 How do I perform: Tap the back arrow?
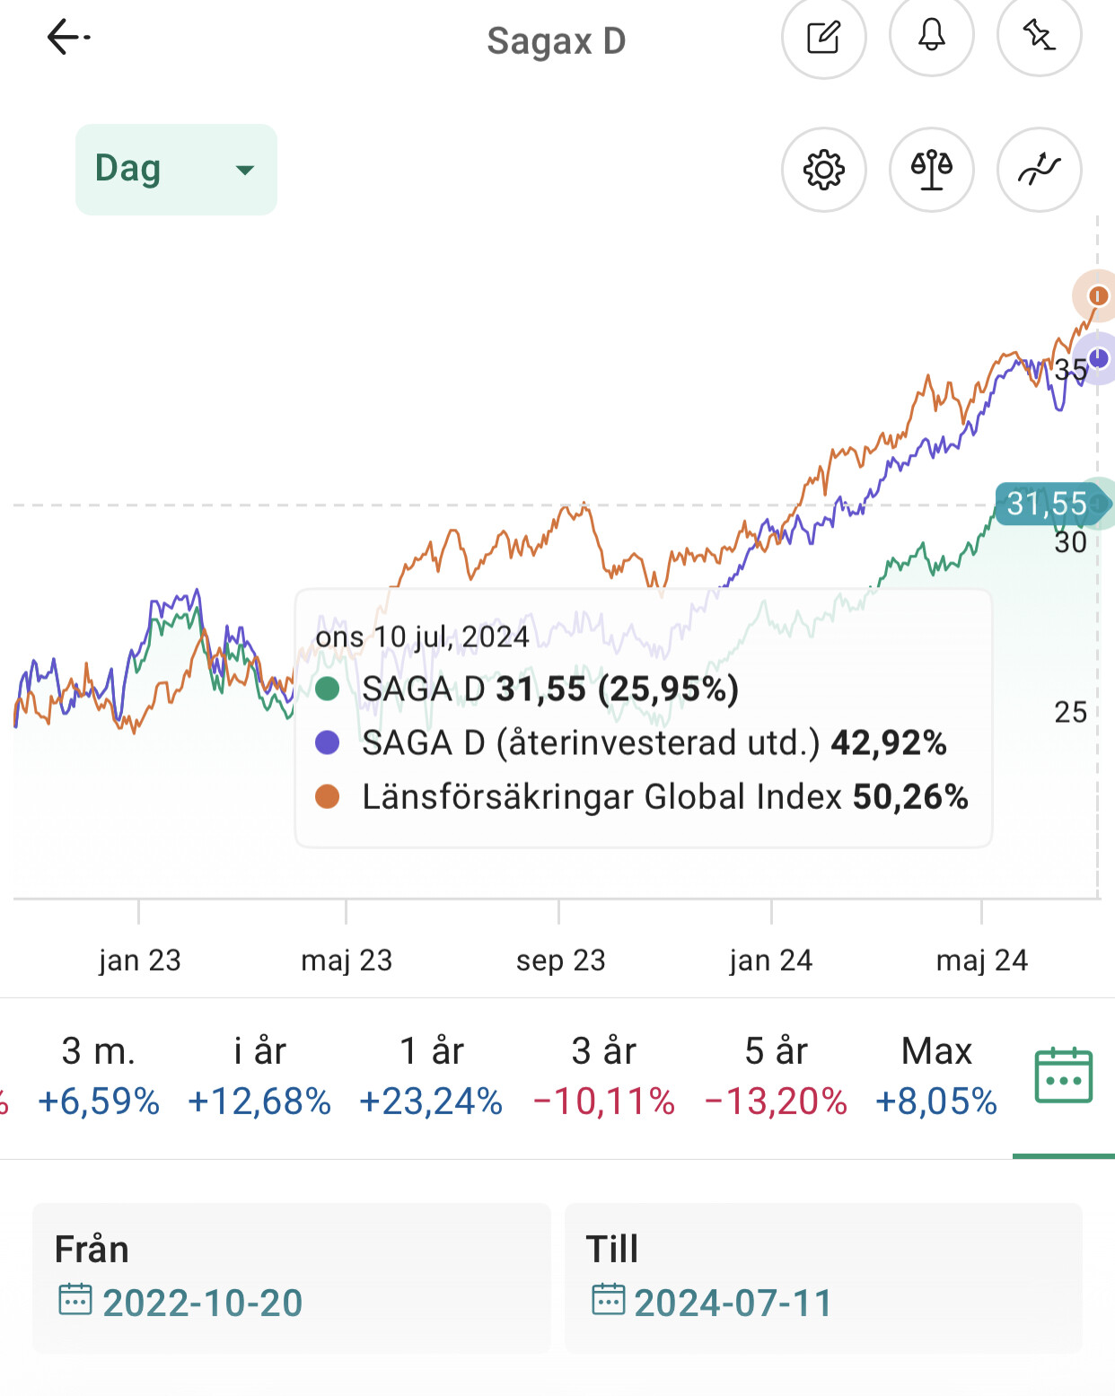click(67, 38)
